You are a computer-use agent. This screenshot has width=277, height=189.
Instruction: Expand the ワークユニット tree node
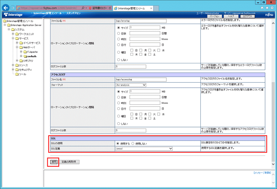(x=13, y=34)
